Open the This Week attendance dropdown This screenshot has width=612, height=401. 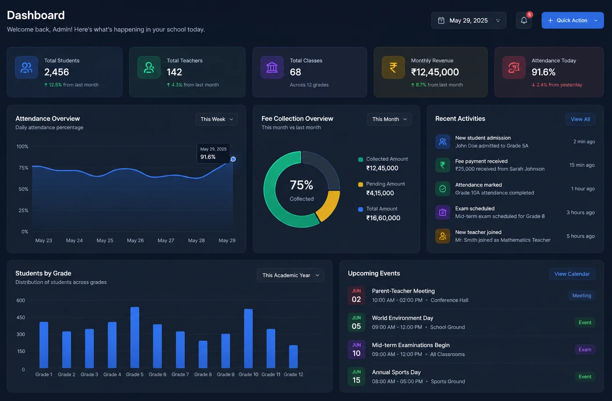217,119
